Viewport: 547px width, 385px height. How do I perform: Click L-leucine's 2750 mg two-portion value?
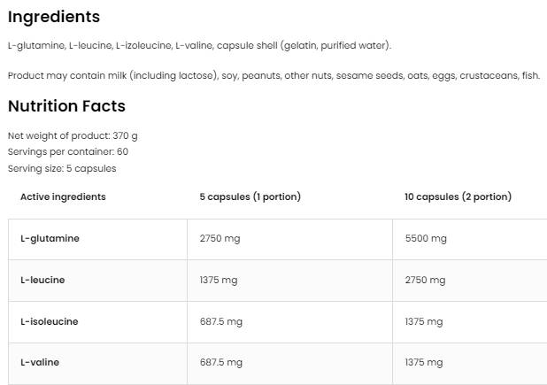pos(425,281)
